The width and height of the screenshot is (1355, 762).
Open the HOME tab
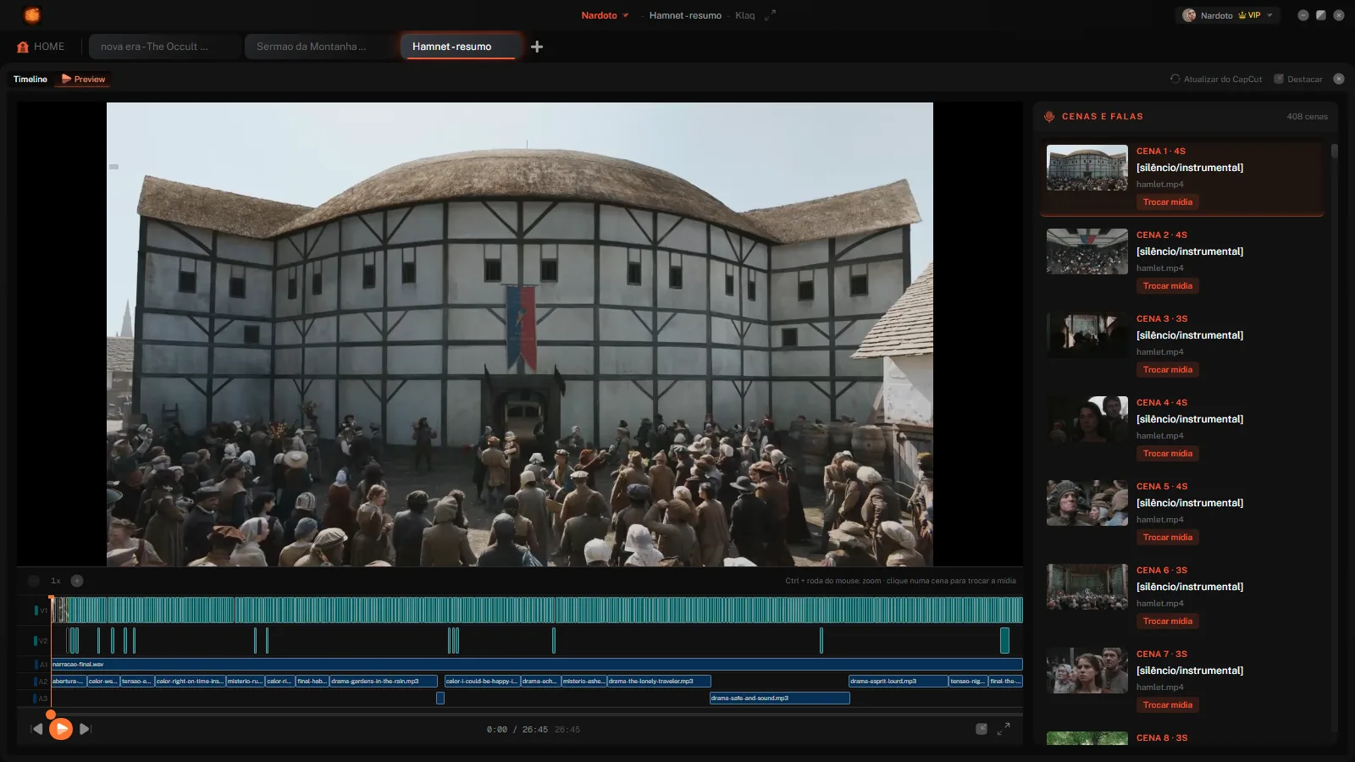coord(41,47)
